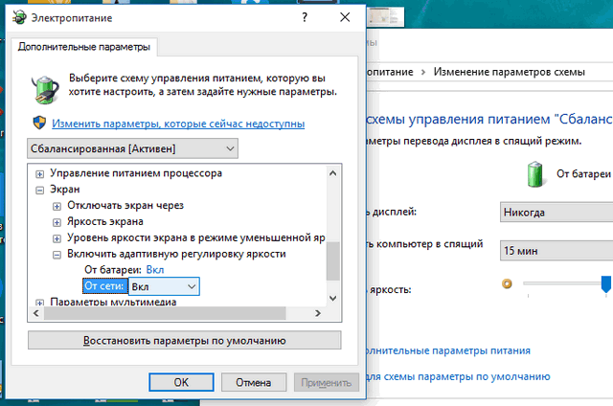613x406 pixels.
Task: Click the window thumbnail above background window
Action: 386,17
